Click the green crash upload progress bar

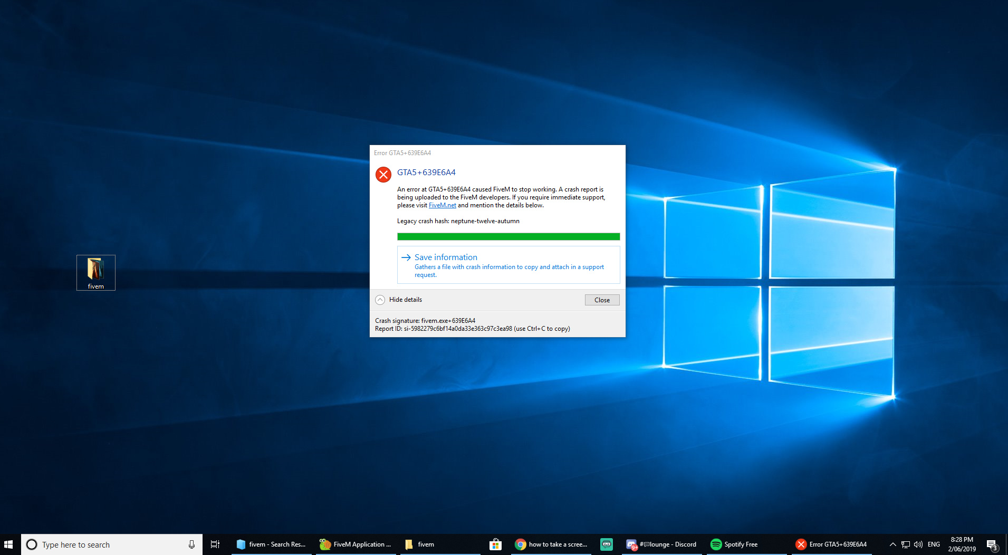tap(508, 236)
